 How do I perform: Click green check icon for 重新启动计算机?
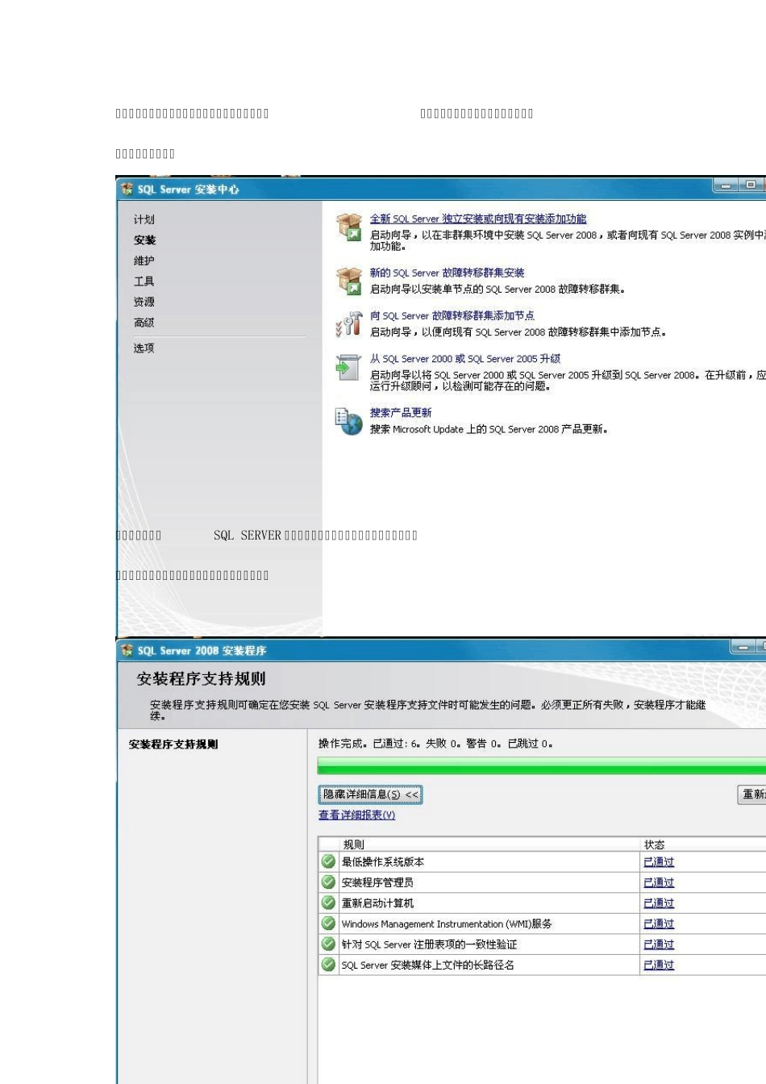tap(328, 903)
